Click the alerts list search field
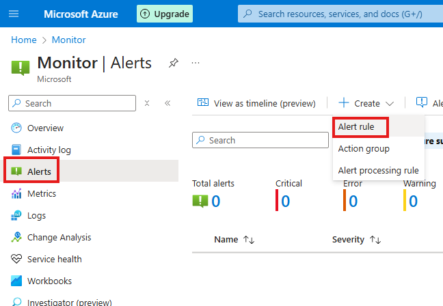The image size is (443, 306). 260,140
